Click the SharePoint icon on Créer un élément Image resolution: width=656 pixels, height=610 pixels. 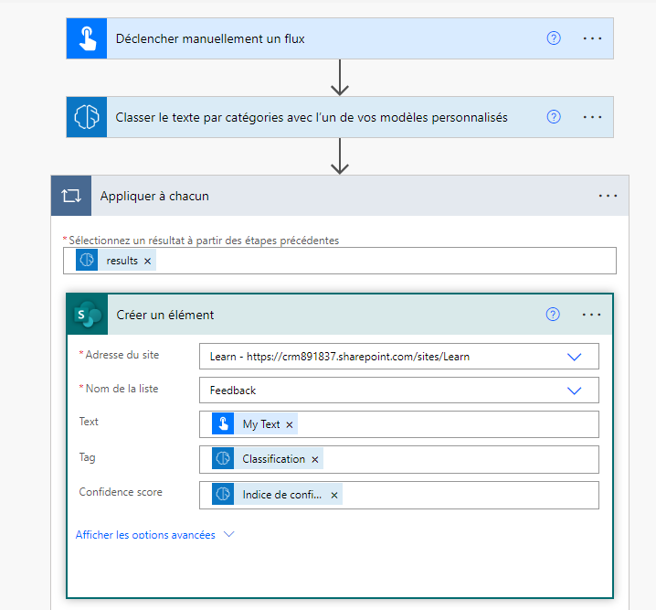(88, 315)
